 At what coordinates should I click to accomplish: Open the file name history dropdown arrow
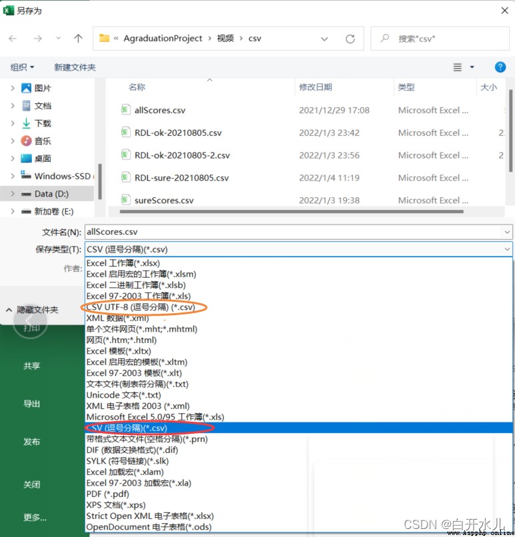tap(507, 233)
